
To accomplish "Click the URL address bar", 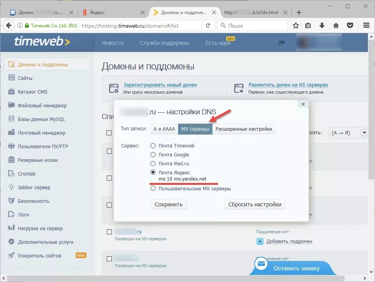I will [x=141, y=26].
